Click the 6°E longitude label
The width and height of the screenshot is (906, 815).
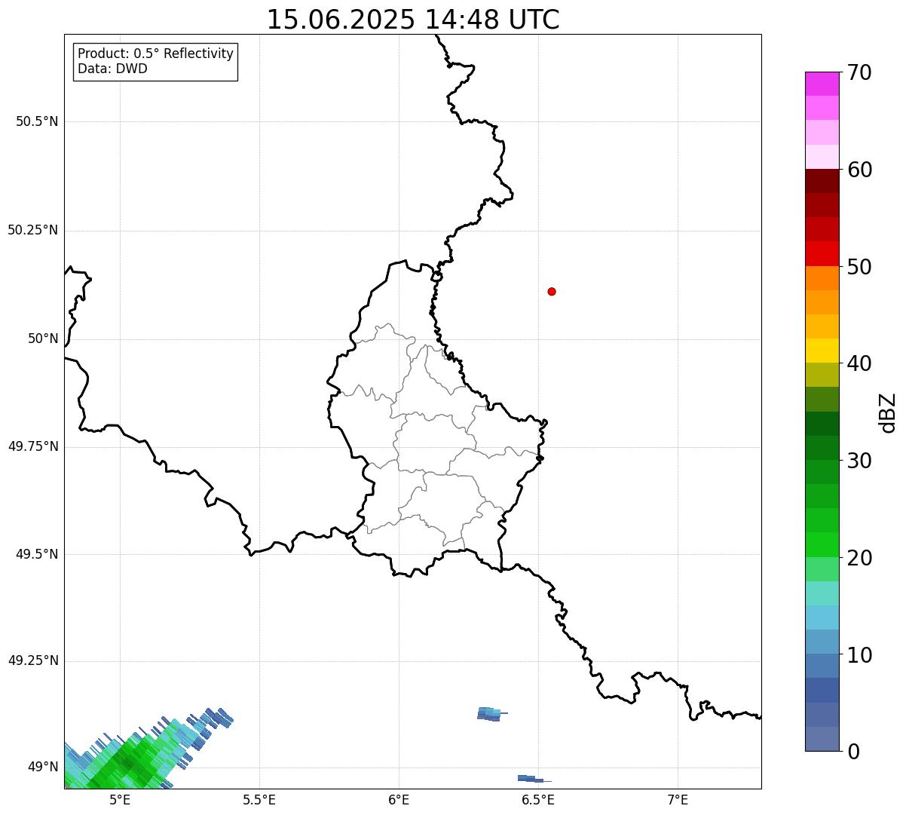pos(399,799)
